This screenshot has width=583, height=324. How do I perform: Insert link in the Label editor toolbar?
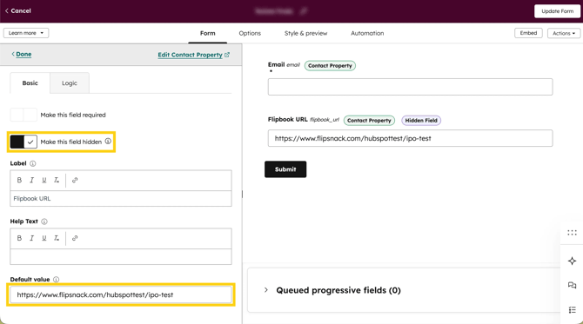75,180
